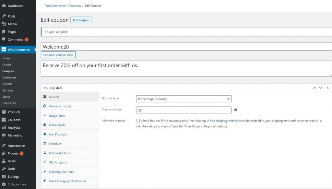Screen dimensions: 332x189
Task: Click the Add Products bag icon
Action: pos(45,134)
